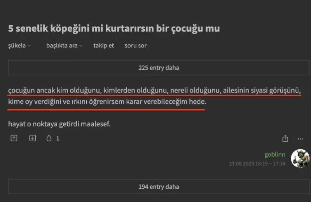Open the entry's three-dot more menu
The height and width of the screenshot is (202, 311).
pos(300,138)
